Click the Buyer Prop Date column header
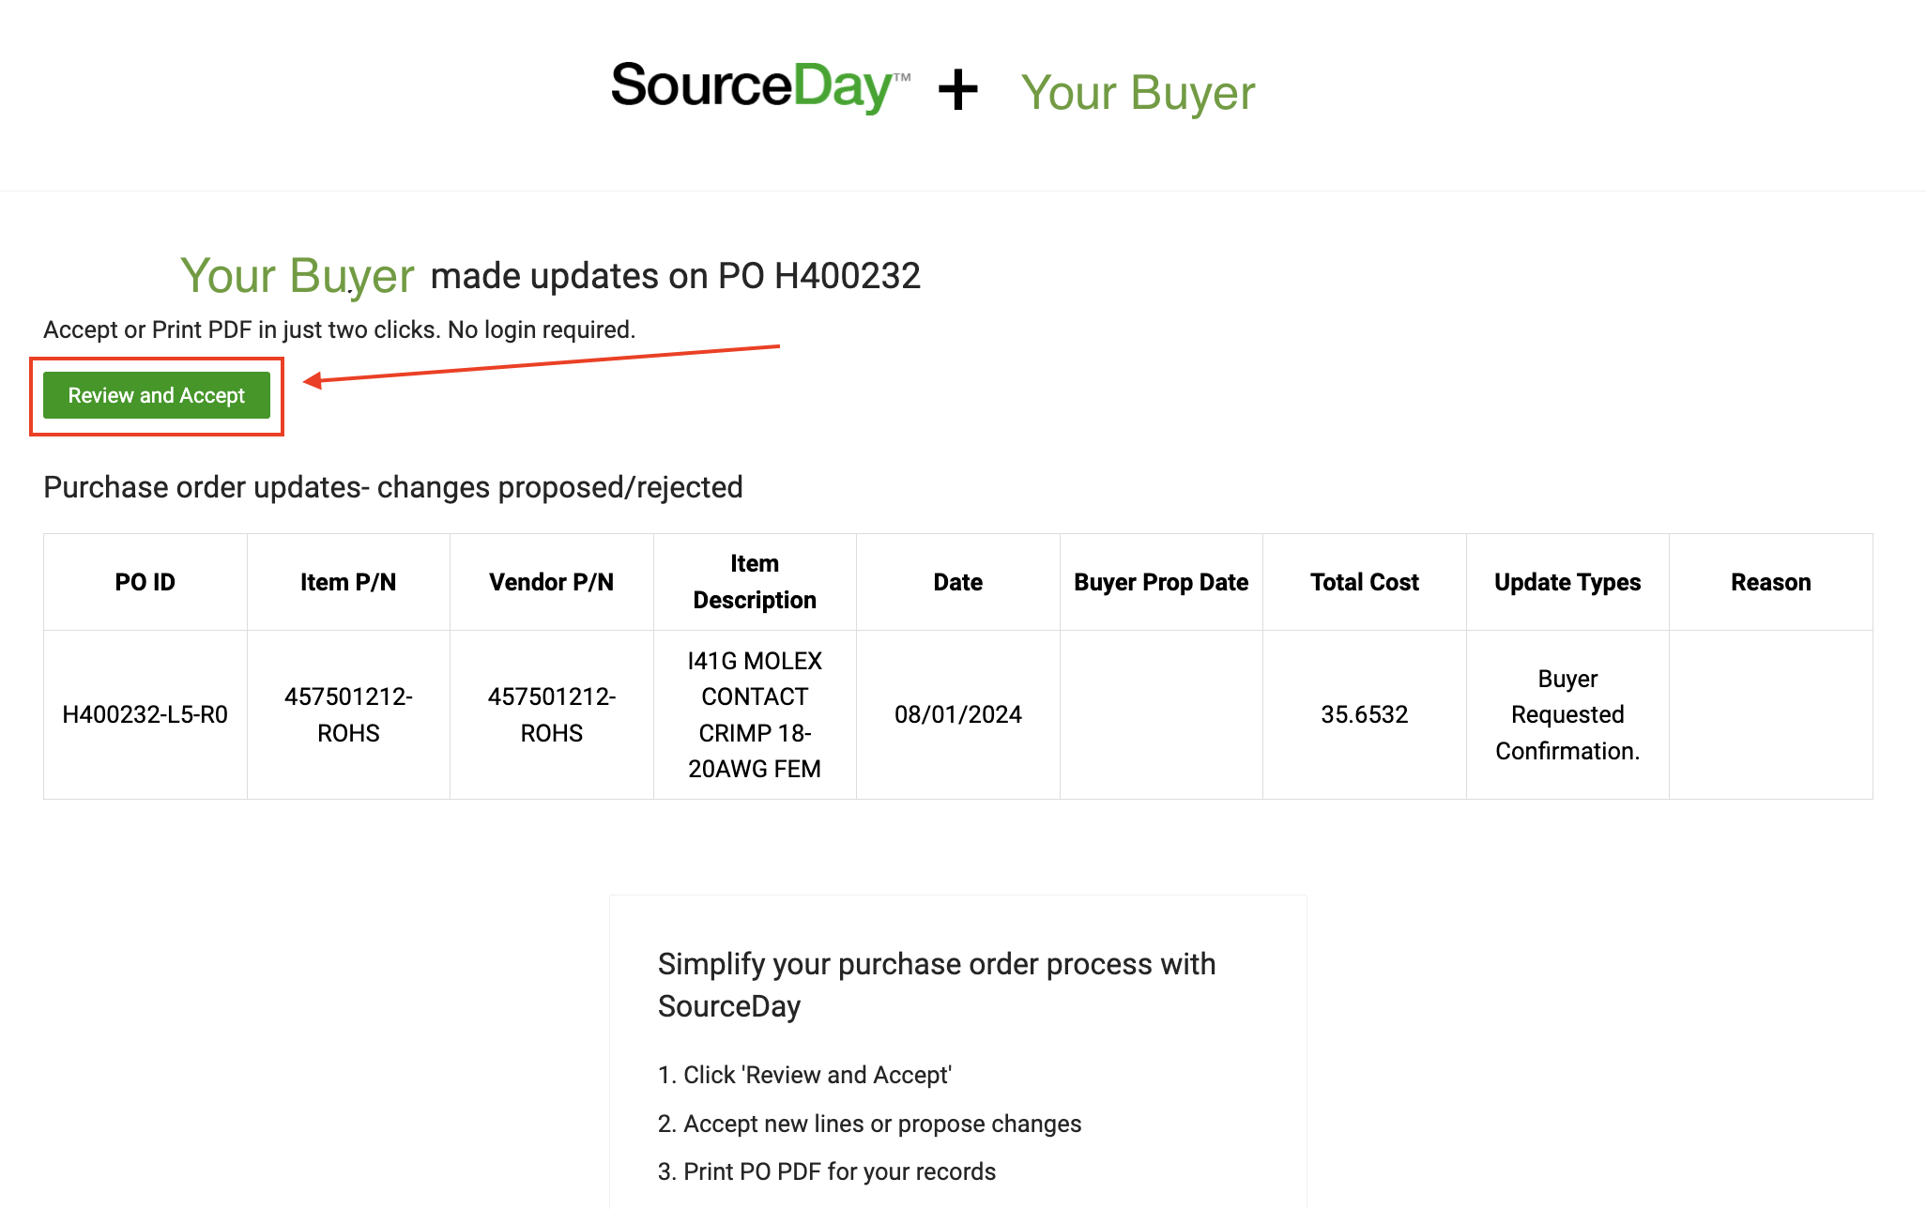This screenshot has width=1926, height=1209. click(1161, 582)
